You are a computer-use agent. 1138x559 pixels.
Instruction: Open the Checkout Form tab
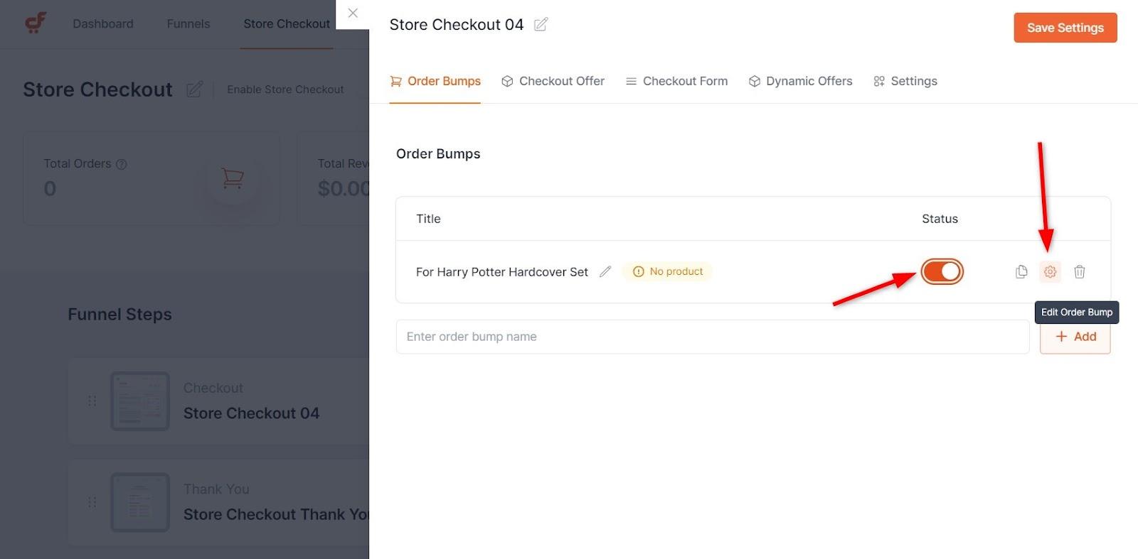(676, 81)
